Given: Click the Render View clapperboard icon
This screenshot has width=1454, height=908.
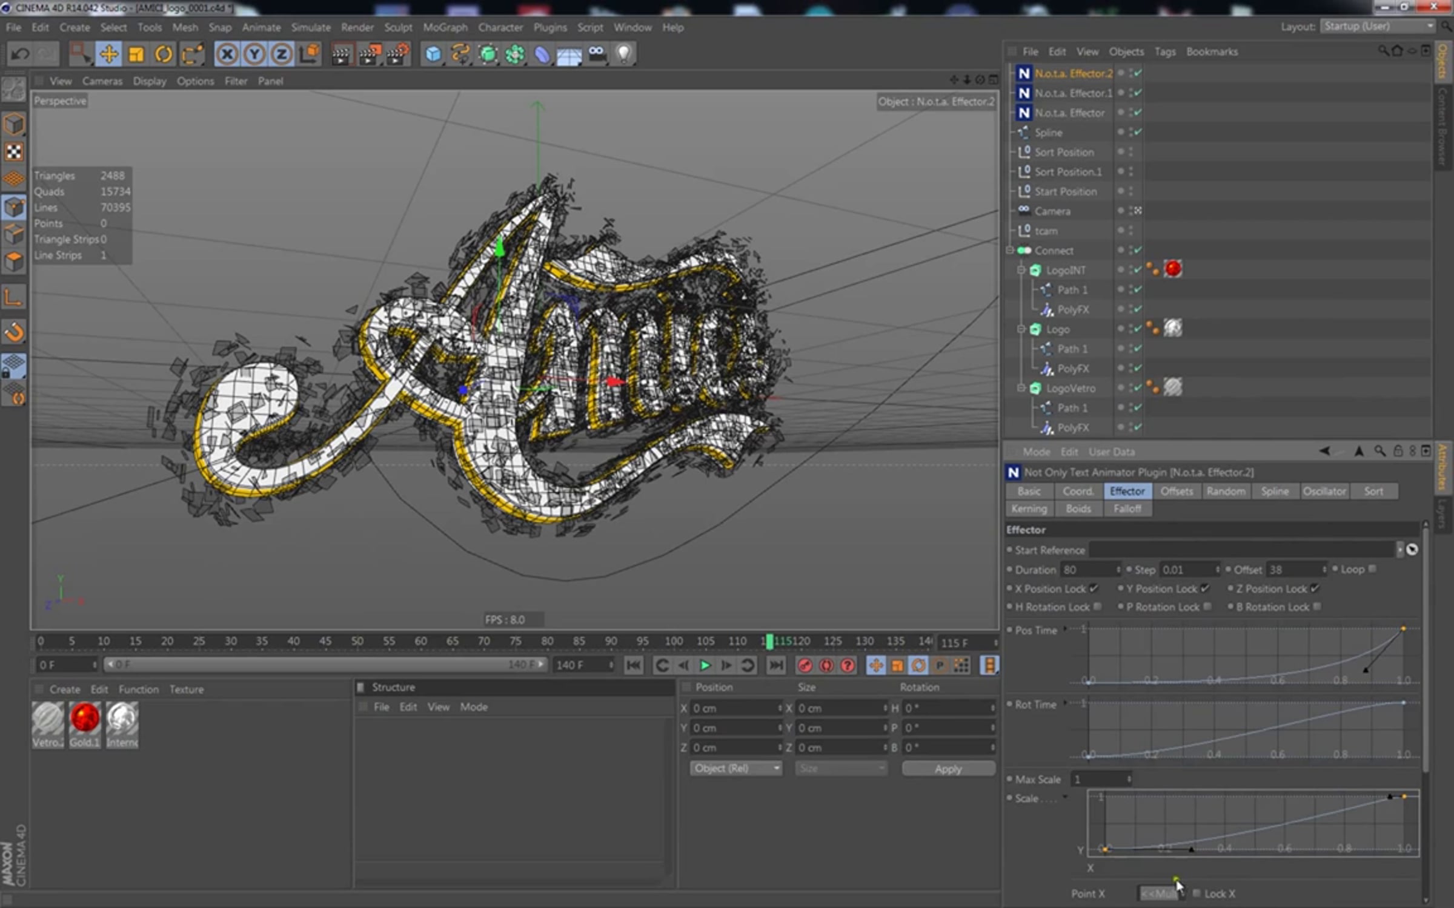Looking at the screenshot, I should coord(341,54).
